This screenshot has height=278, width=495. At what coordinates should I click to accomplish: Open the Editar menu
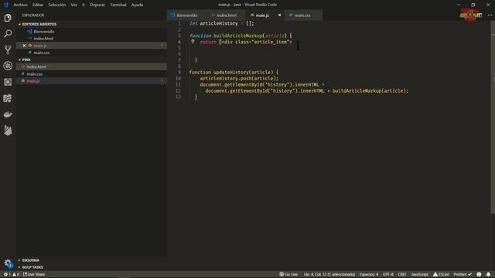pyautogui.click(x=38, y=5)
